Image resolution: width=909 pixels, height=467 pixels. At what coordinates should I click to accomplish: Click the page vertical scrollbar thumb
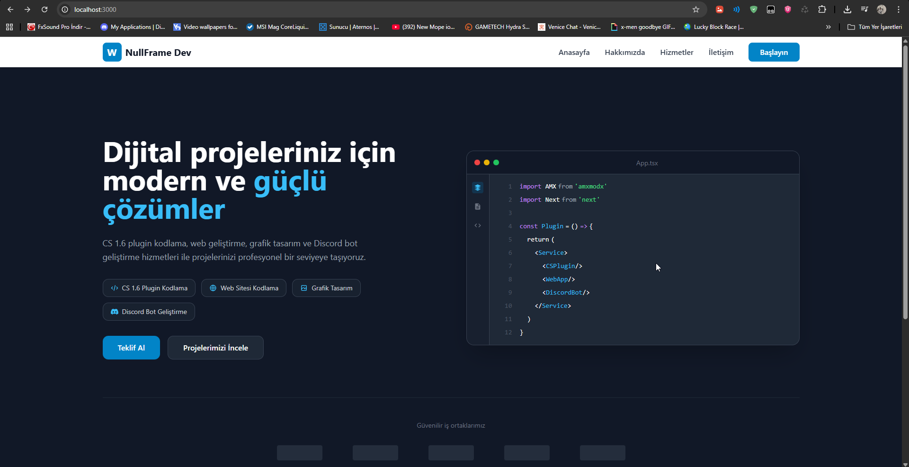[905, 182]
